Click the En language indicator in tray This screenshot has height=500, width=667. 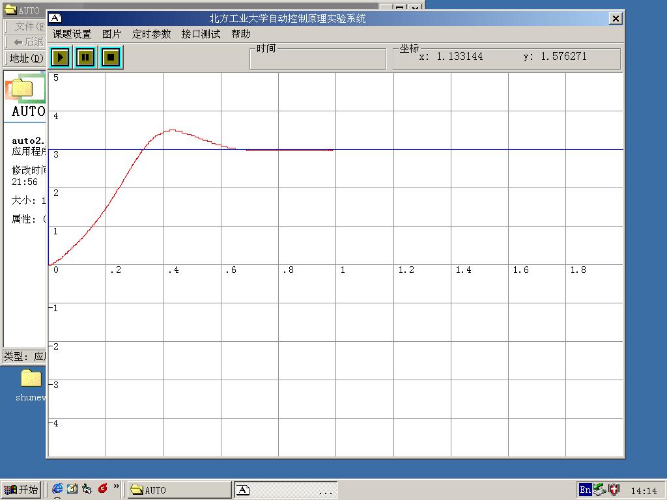click(584, 490)
